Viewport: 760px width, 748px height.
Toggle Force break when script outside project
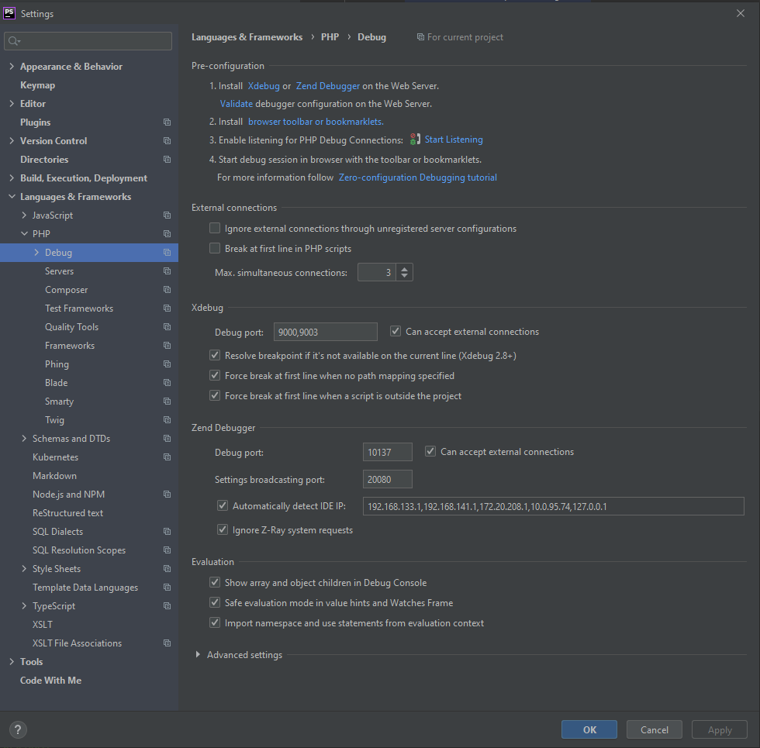click(215, 396)
